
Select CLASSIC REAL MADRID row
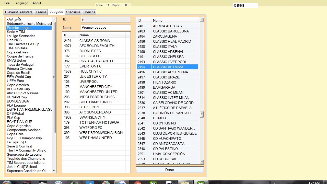(167, 41)
